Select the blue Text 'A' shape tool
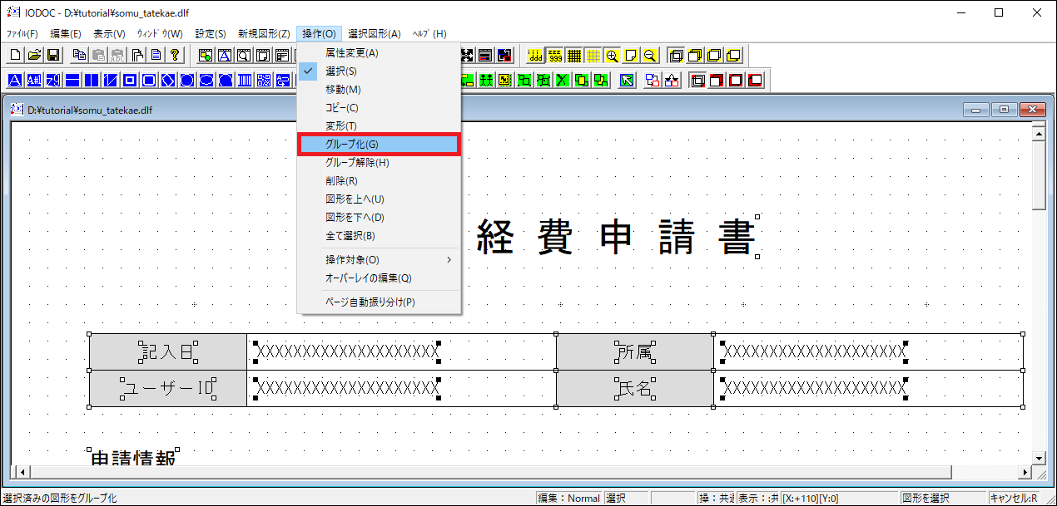The image size is (1057, 506). 15,81
